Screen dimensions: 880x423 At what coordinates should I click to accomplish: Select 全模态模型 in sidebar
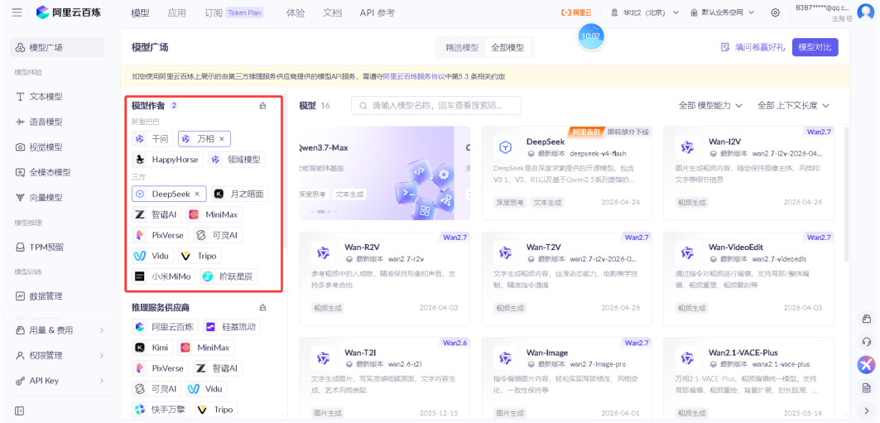point(57,172)
